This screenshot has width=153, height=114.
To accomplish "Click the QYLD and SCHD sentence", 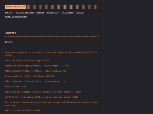I will pos(41,97).
